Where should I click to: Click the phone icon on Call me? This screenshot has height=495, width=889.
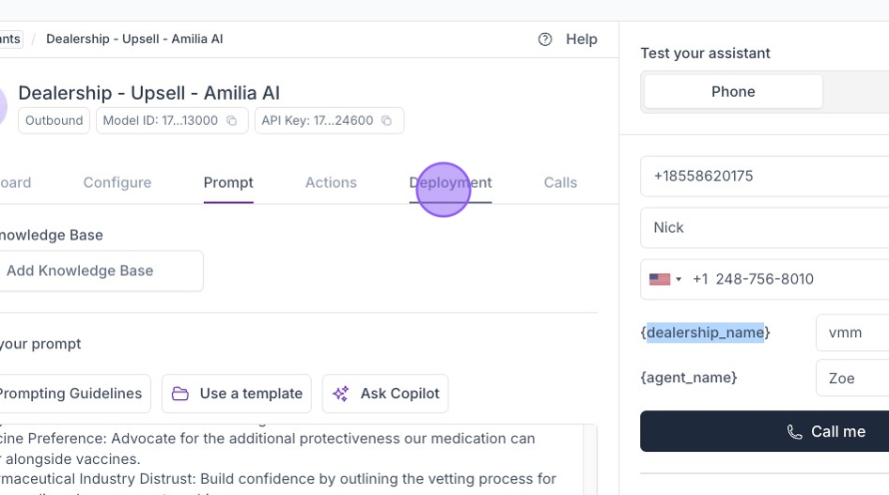tap(795, 432)
